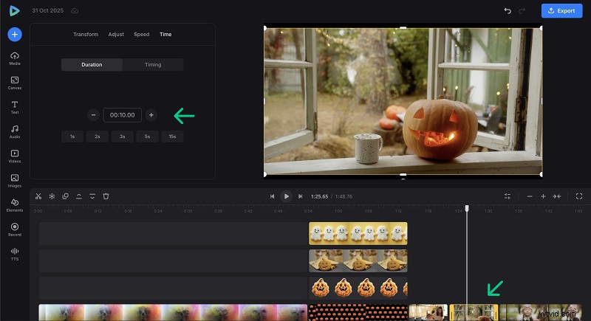Screen dimensions: 591x321
Task: Switch to the Adjust tab
Action: 116,34
